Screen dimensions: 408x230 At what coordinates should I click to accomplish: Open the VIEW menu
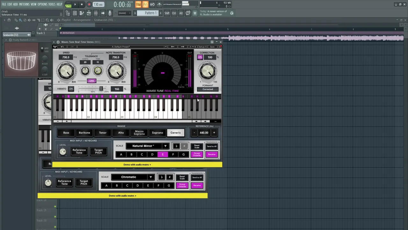[33, 4]
